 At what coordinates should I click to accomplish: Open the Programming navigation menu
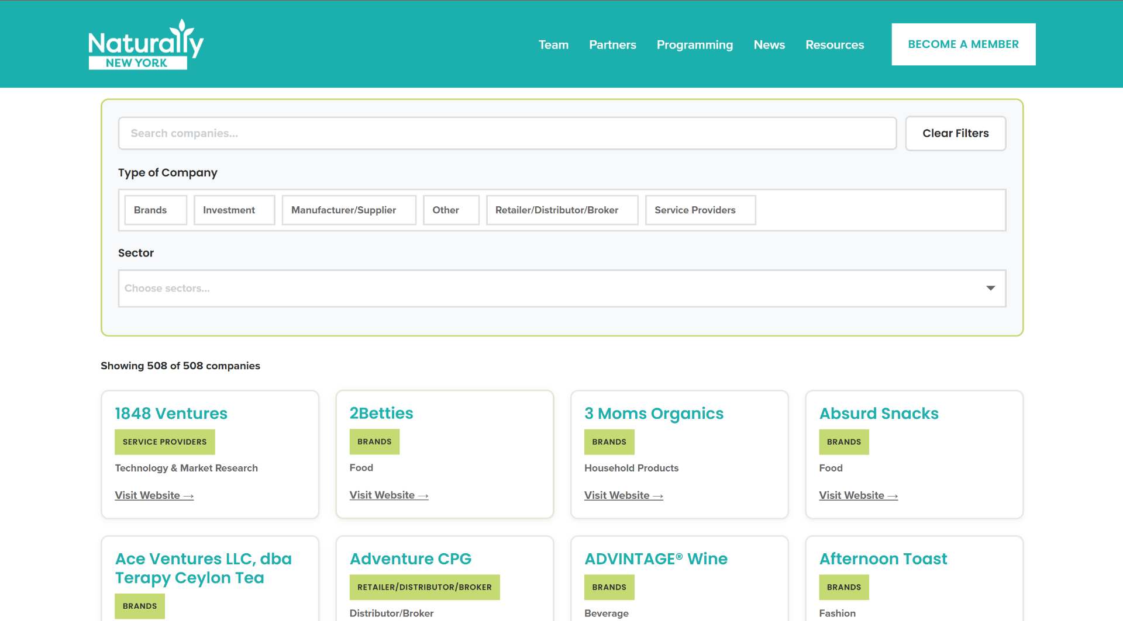pyautogui.click(x=694, y=44)
